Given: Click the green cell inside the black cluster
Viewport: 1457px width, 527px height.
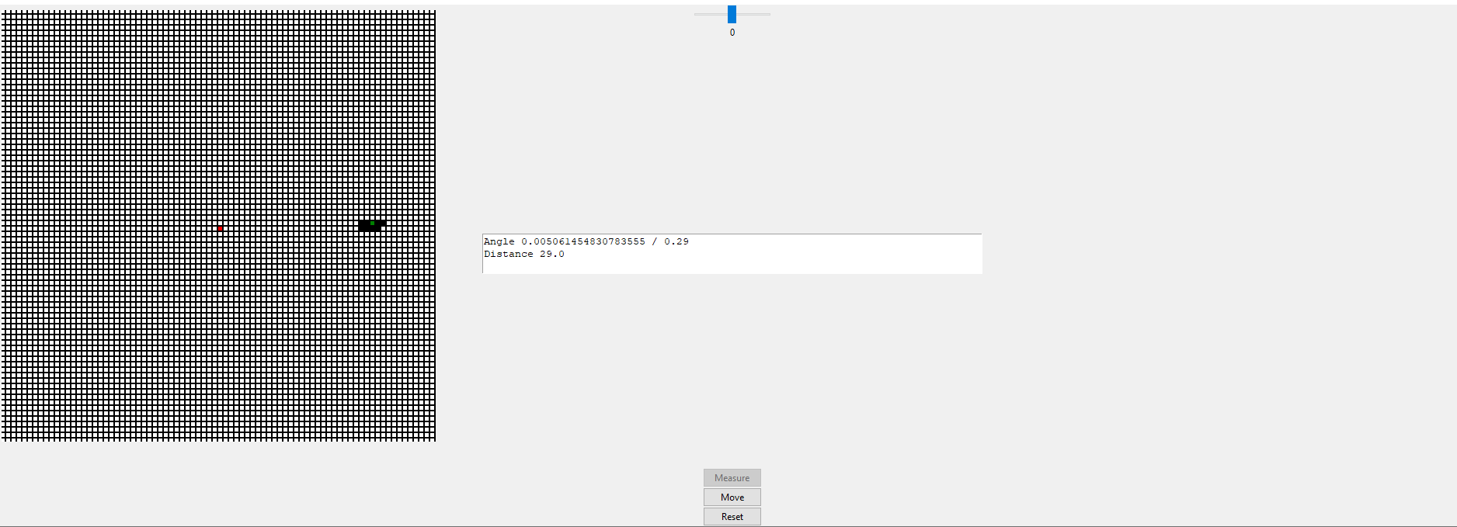Looking at the screenshot, I should pyautogui.click(x=372, y=223).
